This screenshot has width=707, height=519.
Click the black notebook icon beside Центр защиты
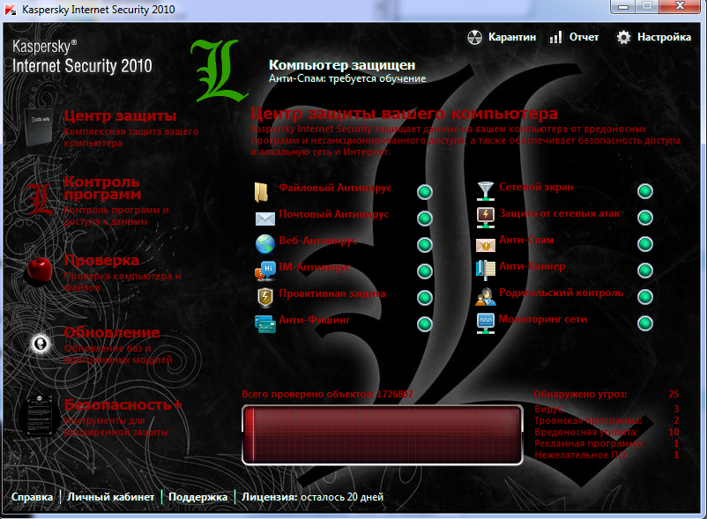(39, 128)
